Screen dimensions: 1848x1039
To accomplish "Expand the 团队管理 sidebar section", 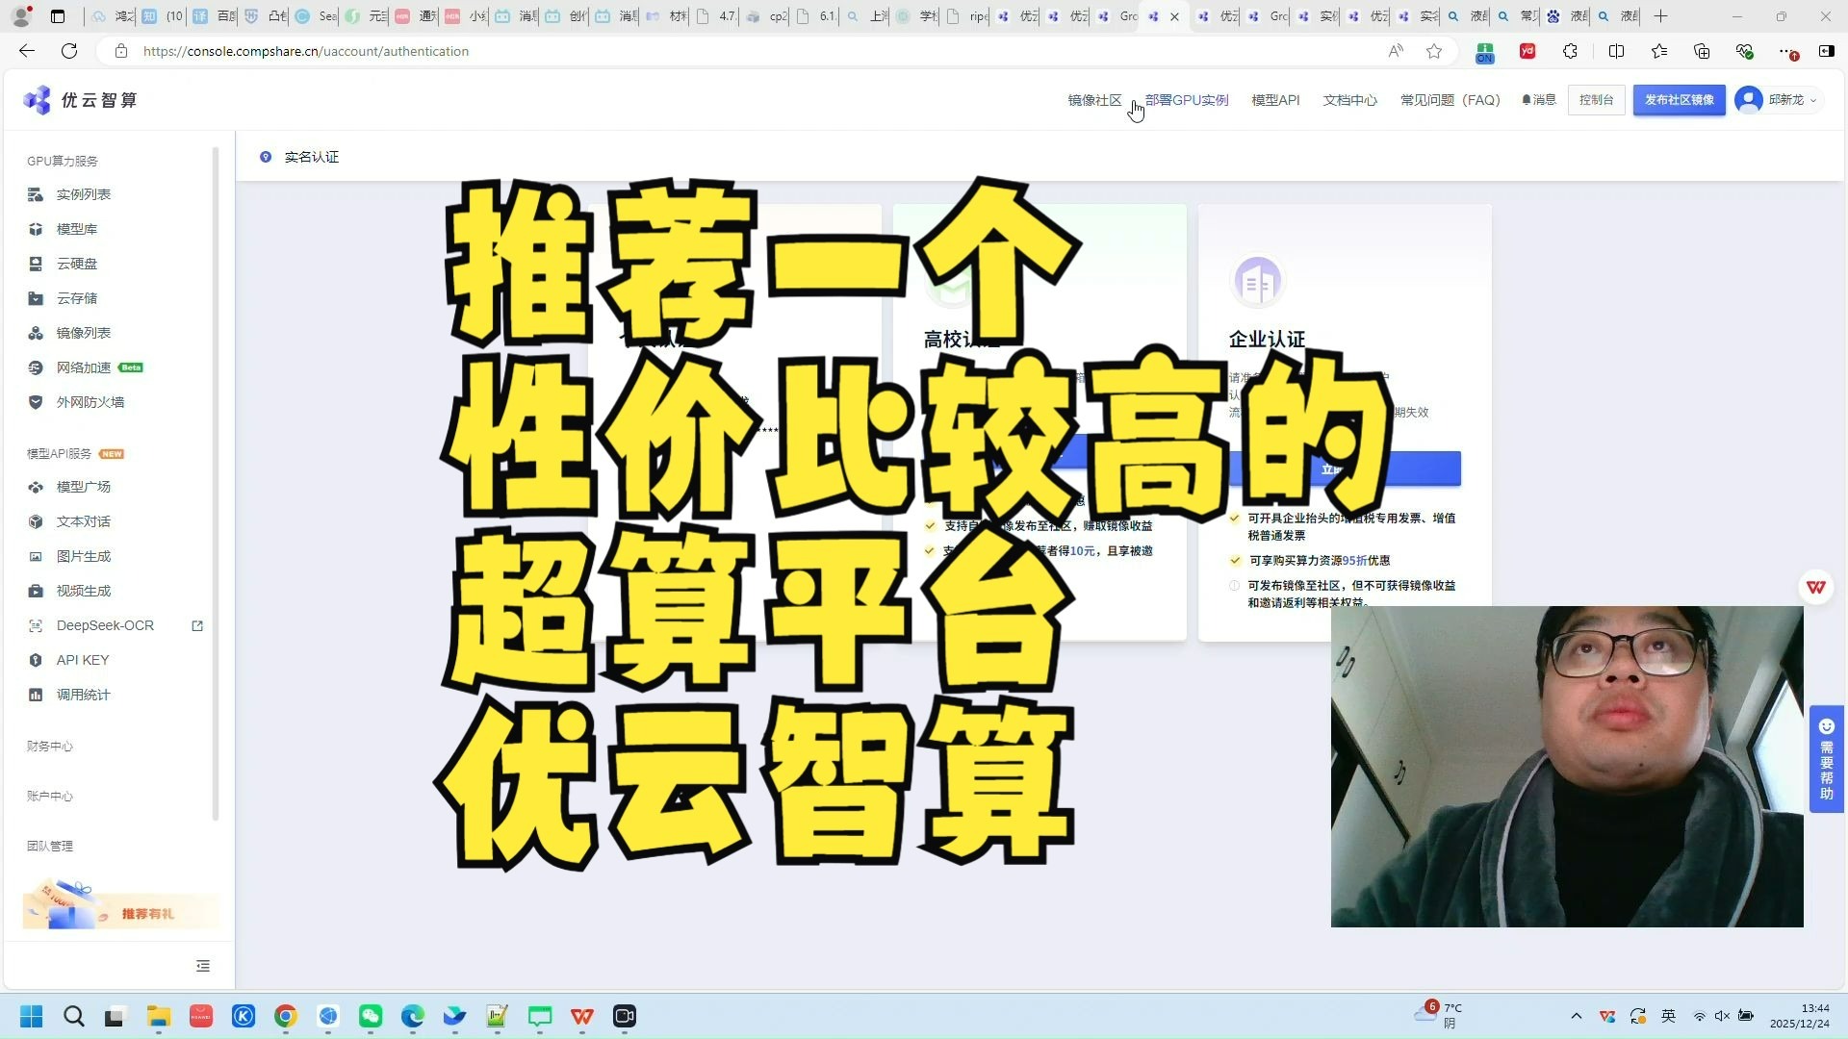I will tap(50, 847).
